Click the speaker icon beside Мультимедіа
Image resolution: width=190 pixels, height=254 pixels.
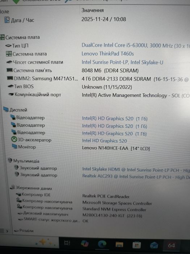(10, 160)
